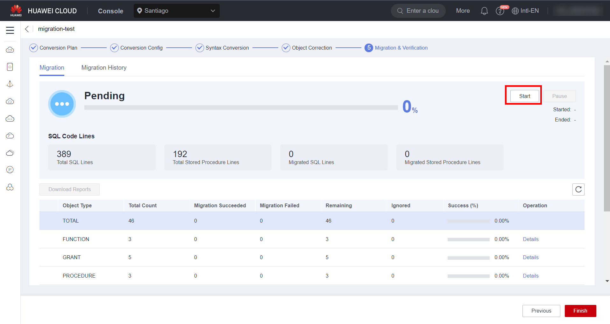The width and height of the screenshot is (610, 324).
Task: Open the help question mark icon
Action: coord(500,11)
